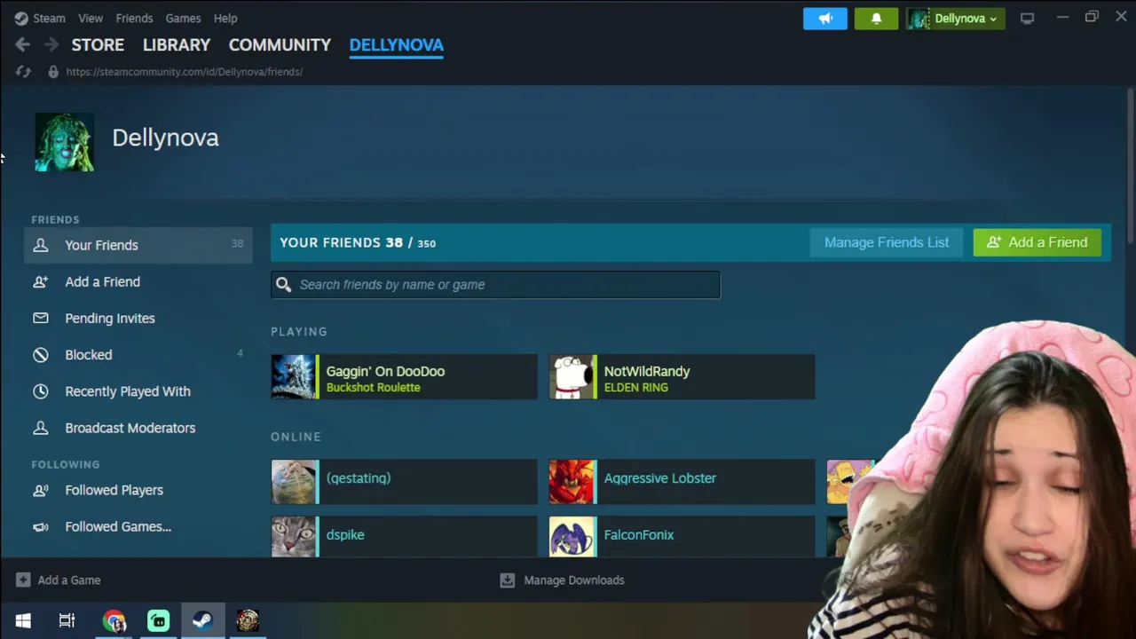Open the Help menu
The height and width of the screenshot is (639, 1136).
[225, 18]
